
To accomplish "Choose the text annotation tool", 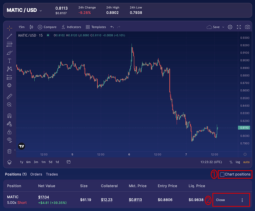I will coord(9,61).
